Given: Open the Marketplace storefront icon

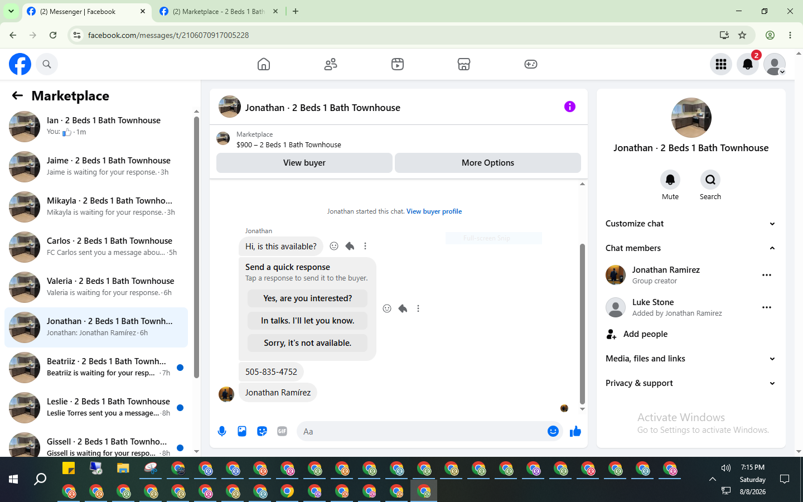Looking at the screenshot, I should [464, 64].
